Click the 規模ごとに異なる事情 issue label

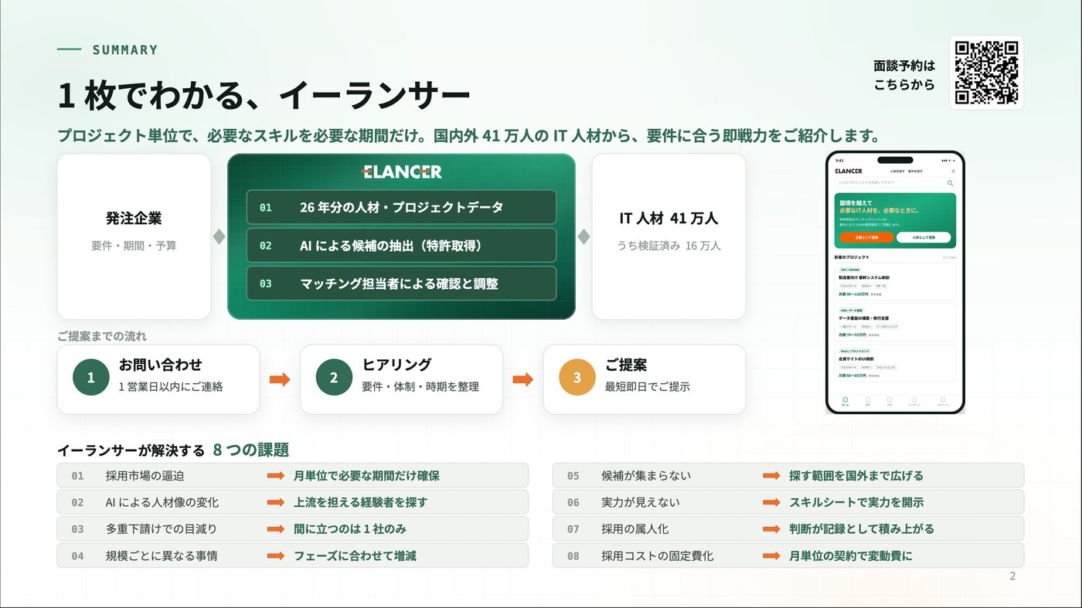point(162,555)
